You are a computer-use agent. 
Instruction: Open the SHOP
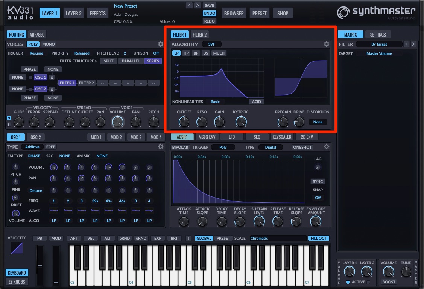[x=283, y=13]
